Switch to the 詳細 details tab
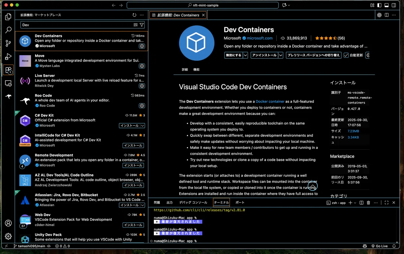The height and width of the screenshot is (254, 404). point(185,70)
